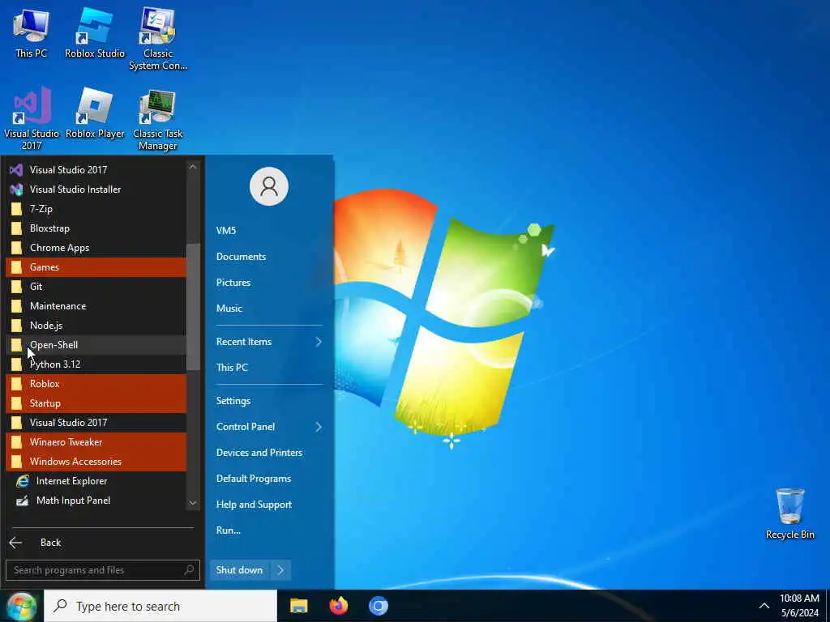Expand the Winaero Tweaker folder
This screenshot has height=622, width=830.
click(x=96, y=442)
